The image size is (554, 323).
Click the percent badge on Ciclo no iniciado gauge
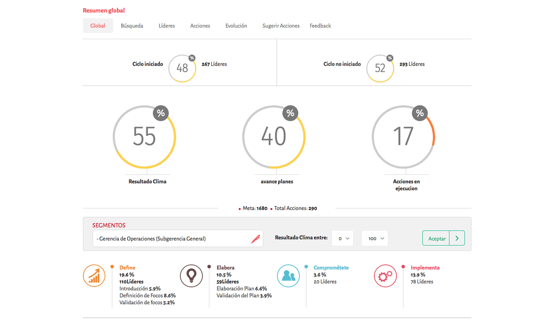coord(390,58)
